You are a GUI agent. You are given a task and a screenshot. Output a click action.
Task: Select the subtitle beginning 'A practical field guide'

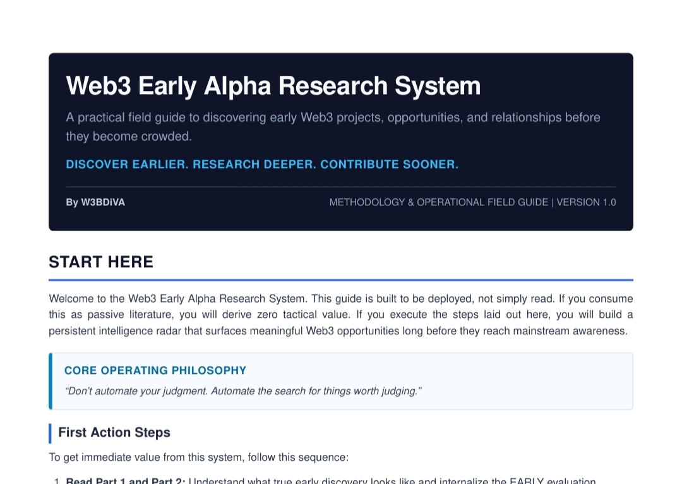(x=333, y=126)
